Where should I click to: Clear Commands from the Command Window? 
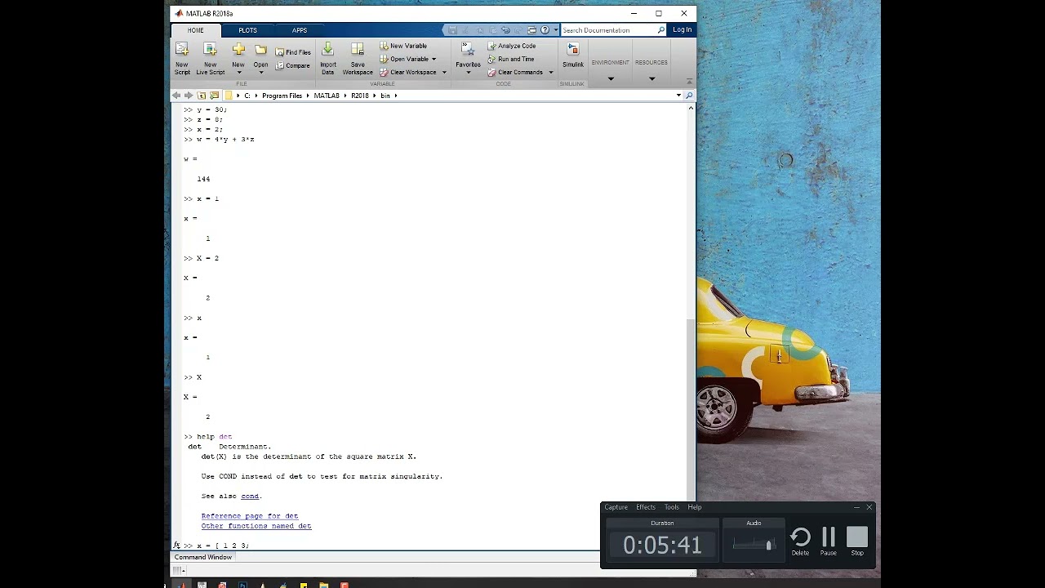(515, 72)
